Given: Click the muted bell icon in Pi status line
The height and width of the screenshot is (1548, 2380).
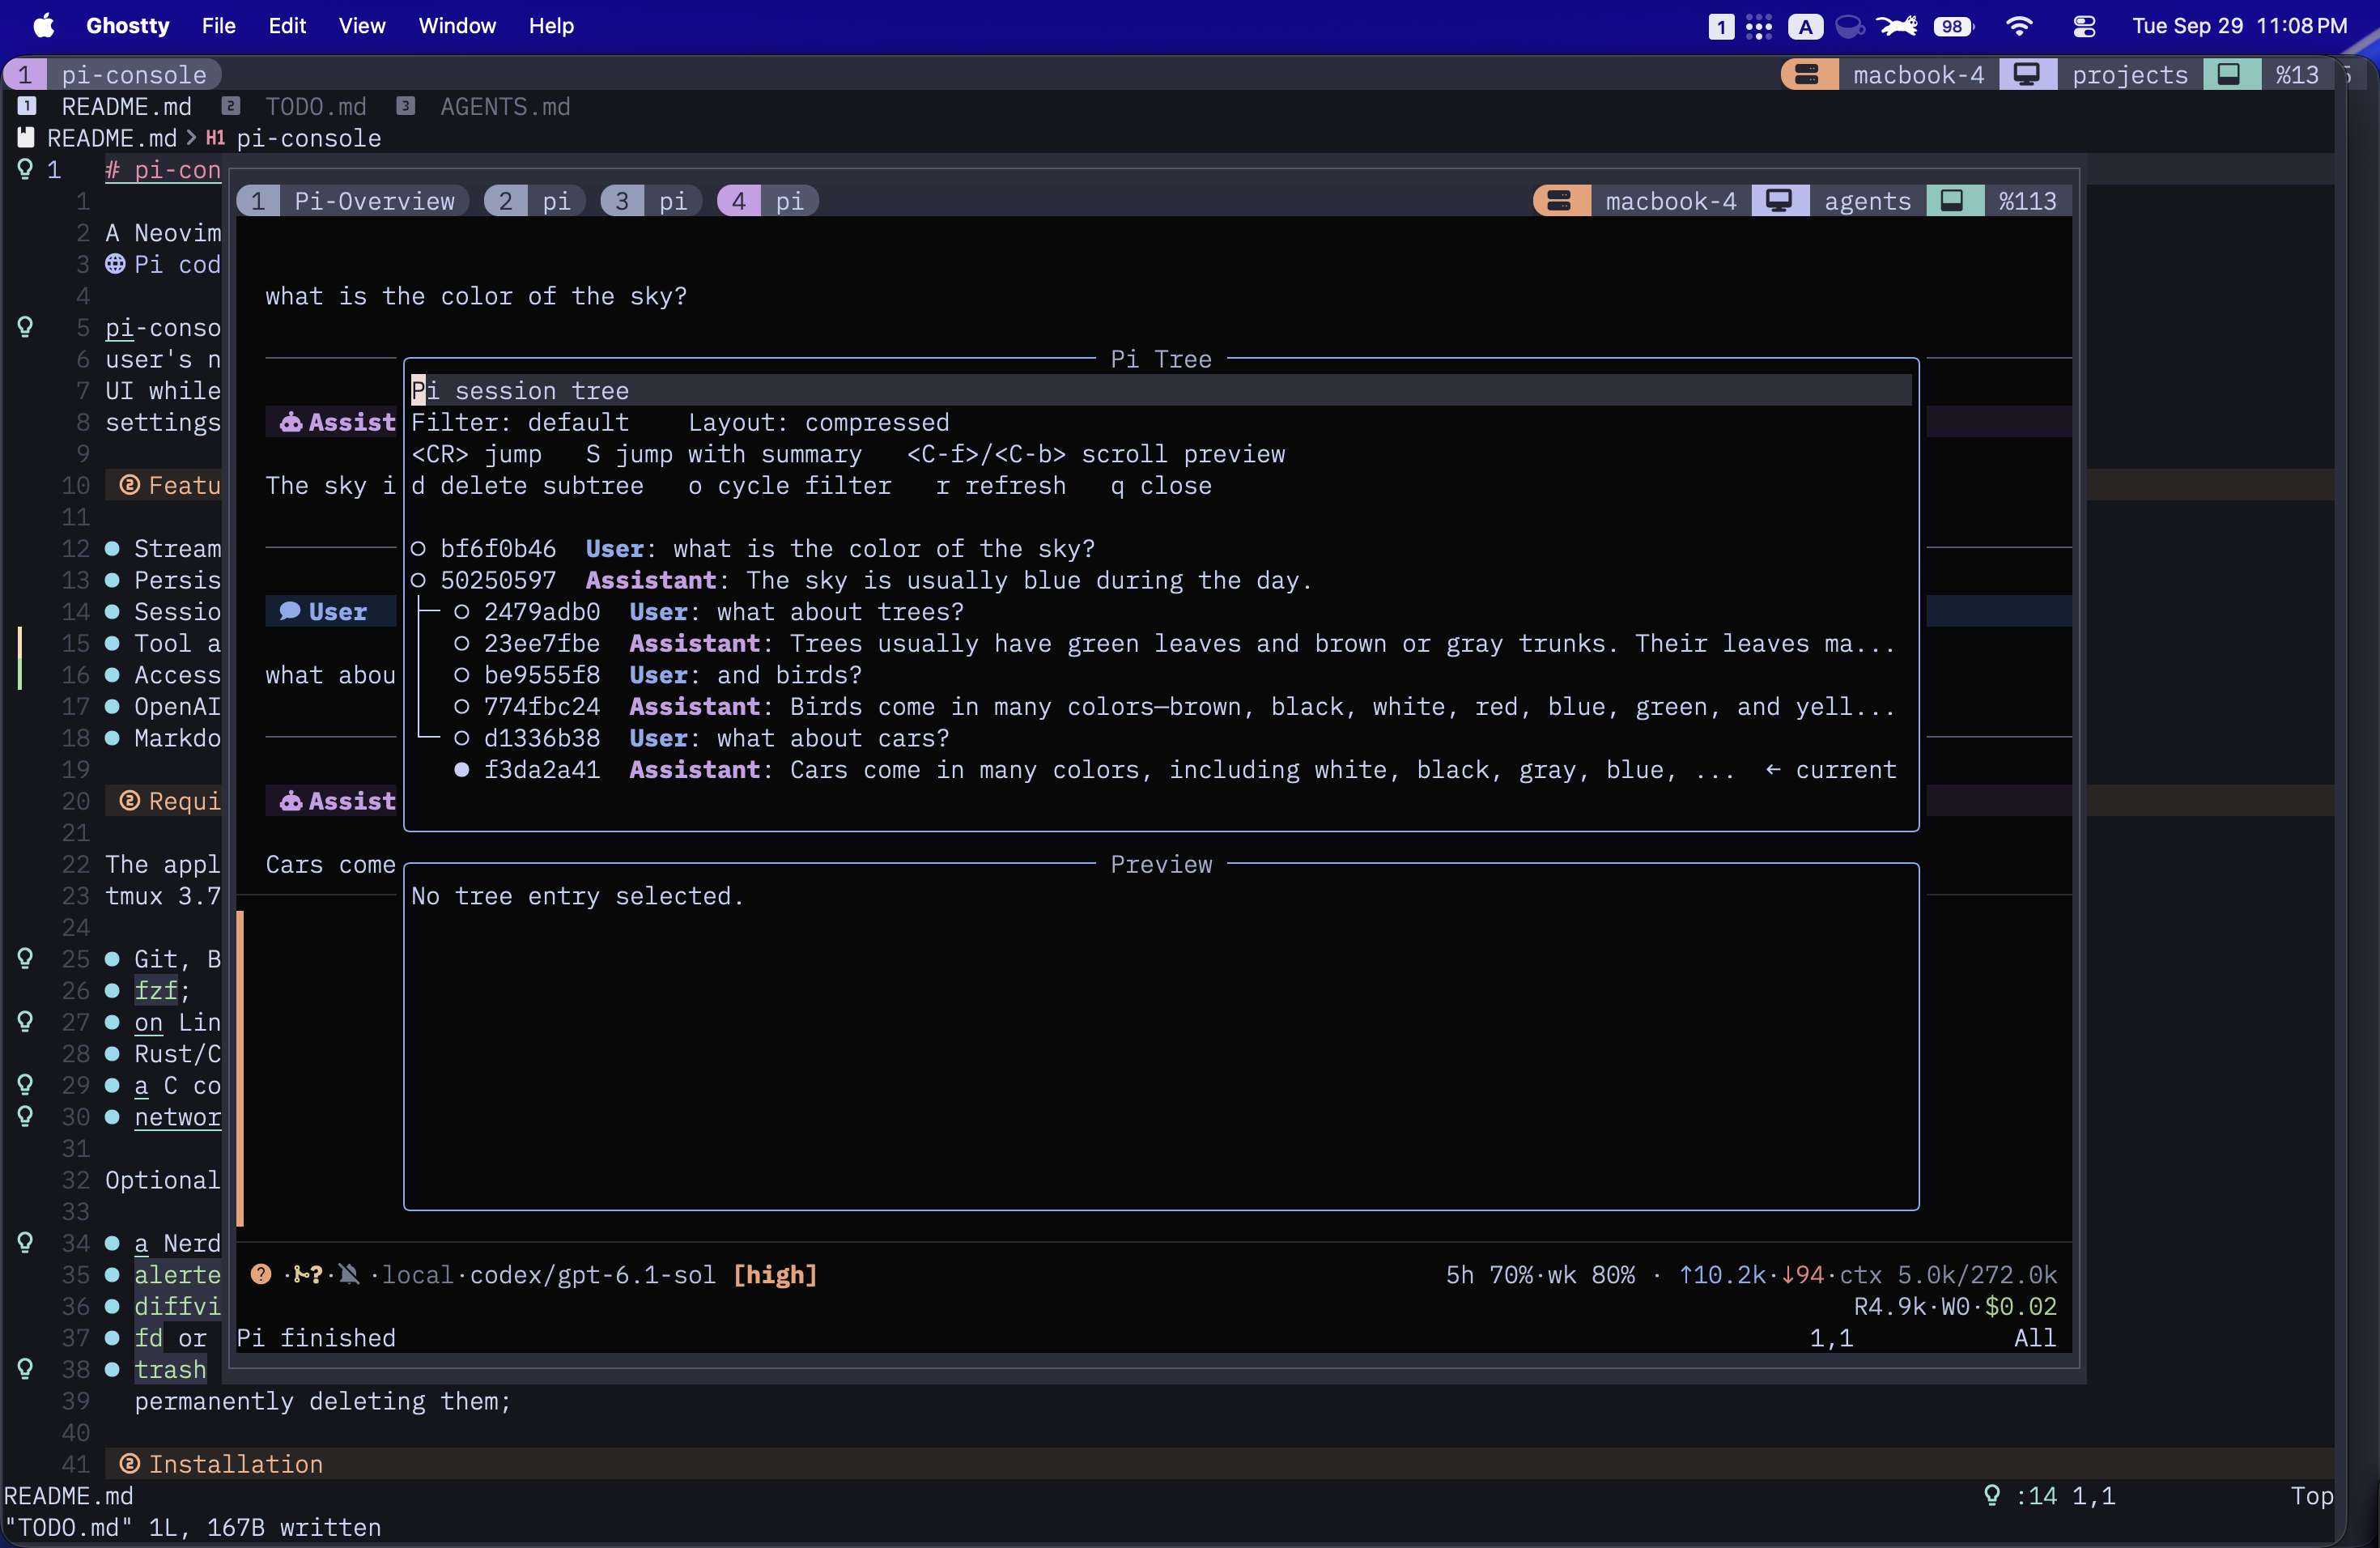Looking at the screenshot, I should coord(349,1274).
